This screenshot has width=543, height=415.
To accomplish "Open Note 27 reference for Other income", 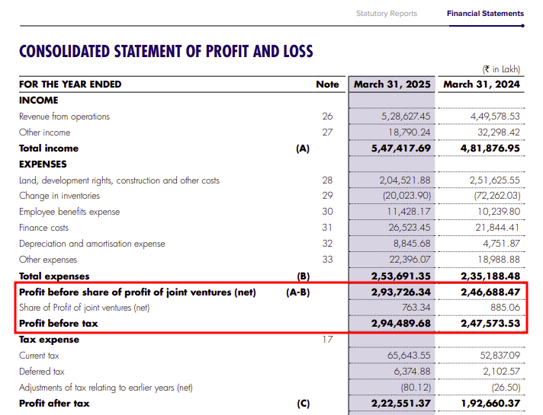I will click(x=328, y=132).
